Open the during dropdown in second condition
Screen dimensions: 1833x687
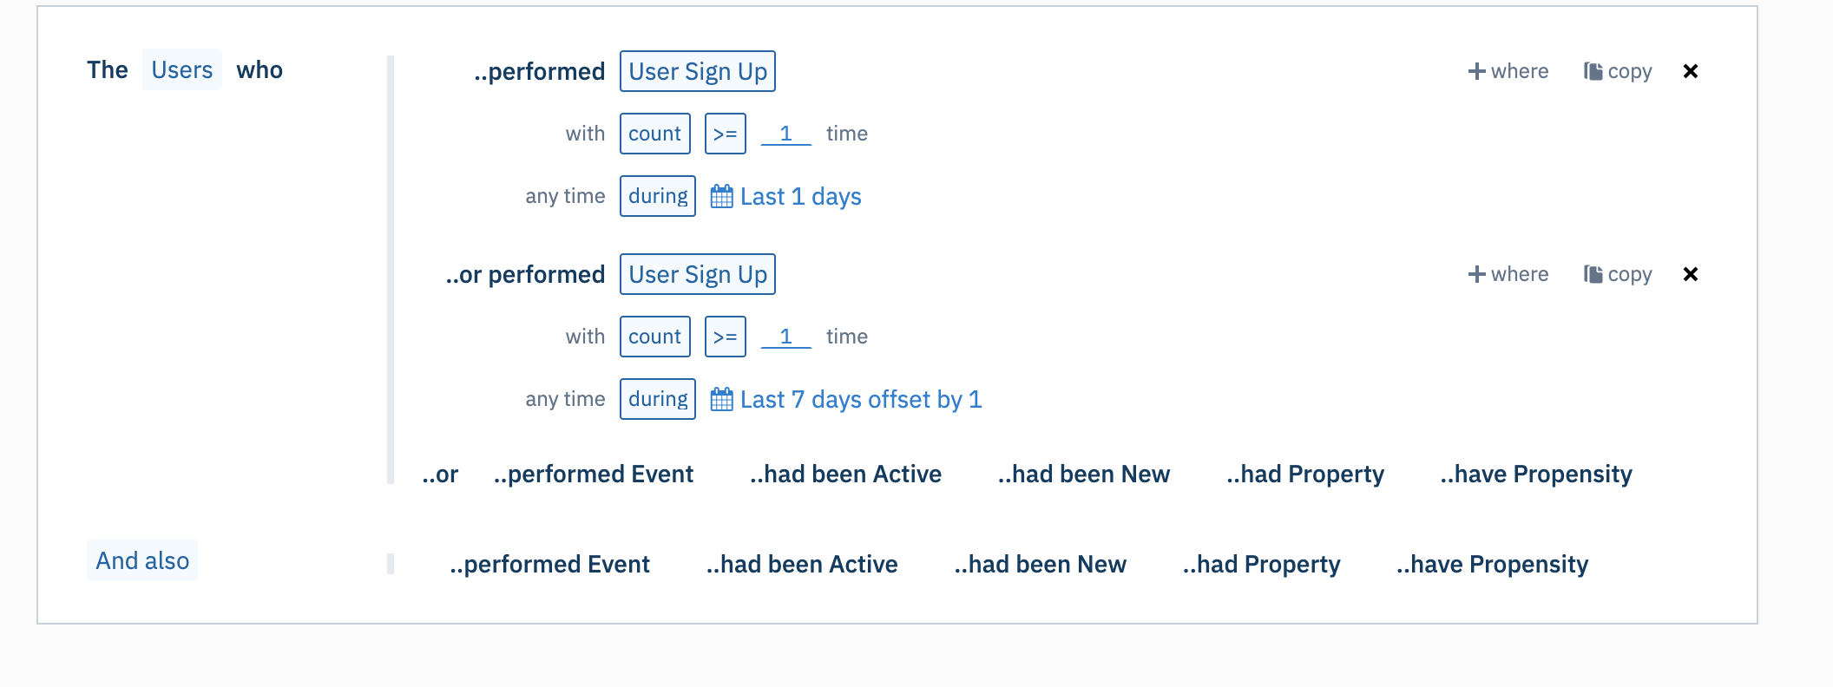(x=658, y=399)
